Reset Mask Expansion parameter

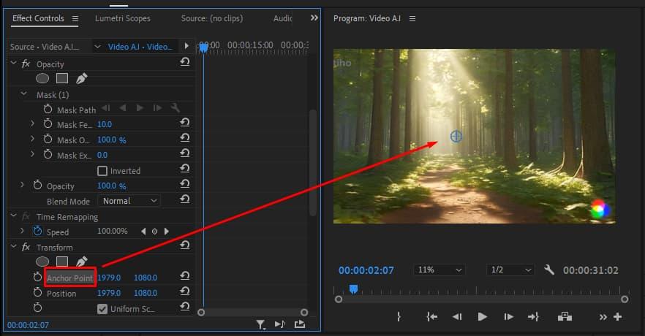pos(185,153)
